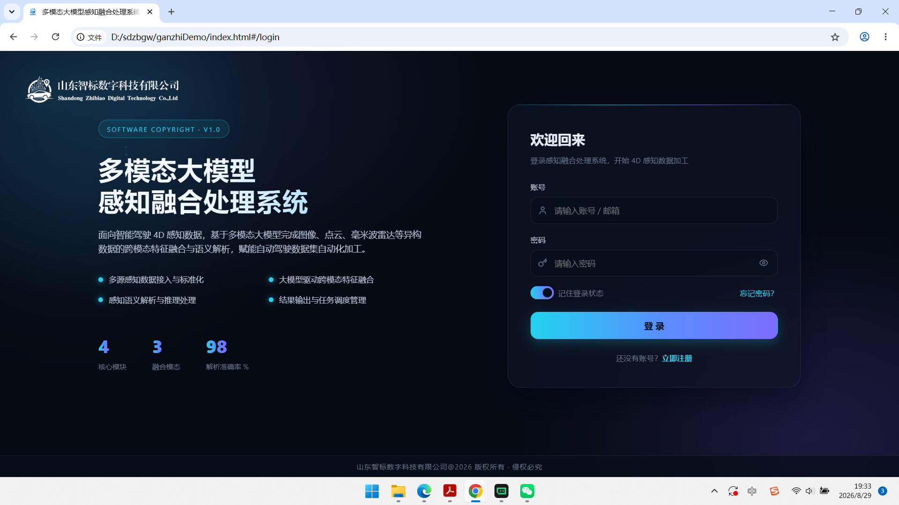Open Sogou input tray icon
This screenshot has height=505, width=899.
tap(774, 491)
